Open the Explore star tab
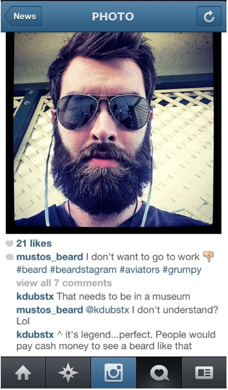Image resolution: width=228 pixels, height=390 pixels. click(68, 373)
